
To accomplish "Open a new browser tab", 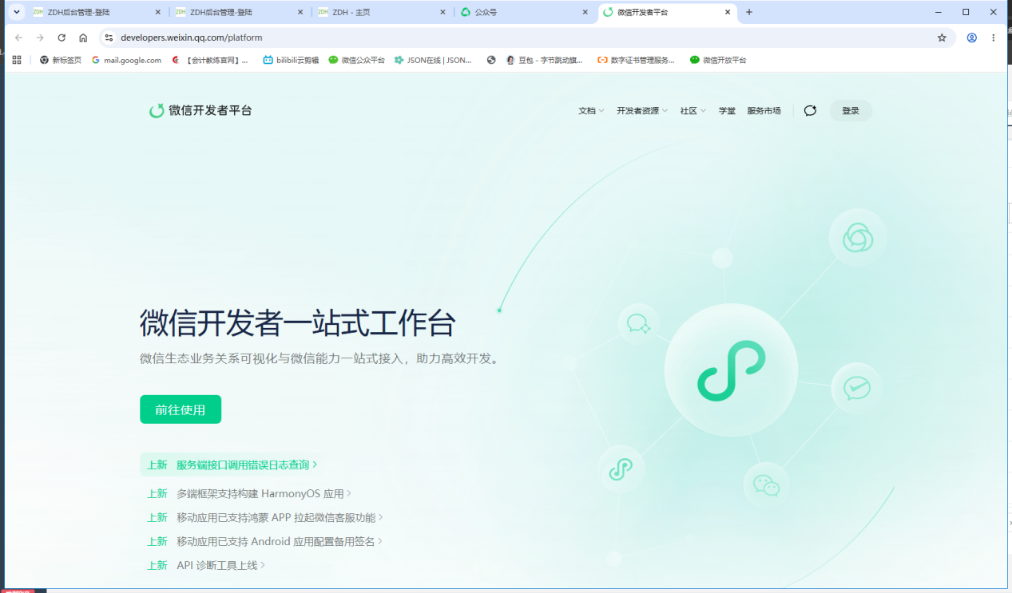I will point(749,12).
